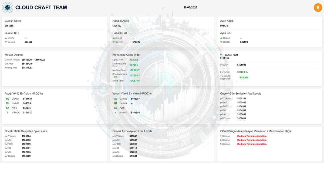The height and width of the screenshot is (182, 324).
Task: Click 1G icon in Aşağı Yönlü NPOC panel
Action: [8, 99]
